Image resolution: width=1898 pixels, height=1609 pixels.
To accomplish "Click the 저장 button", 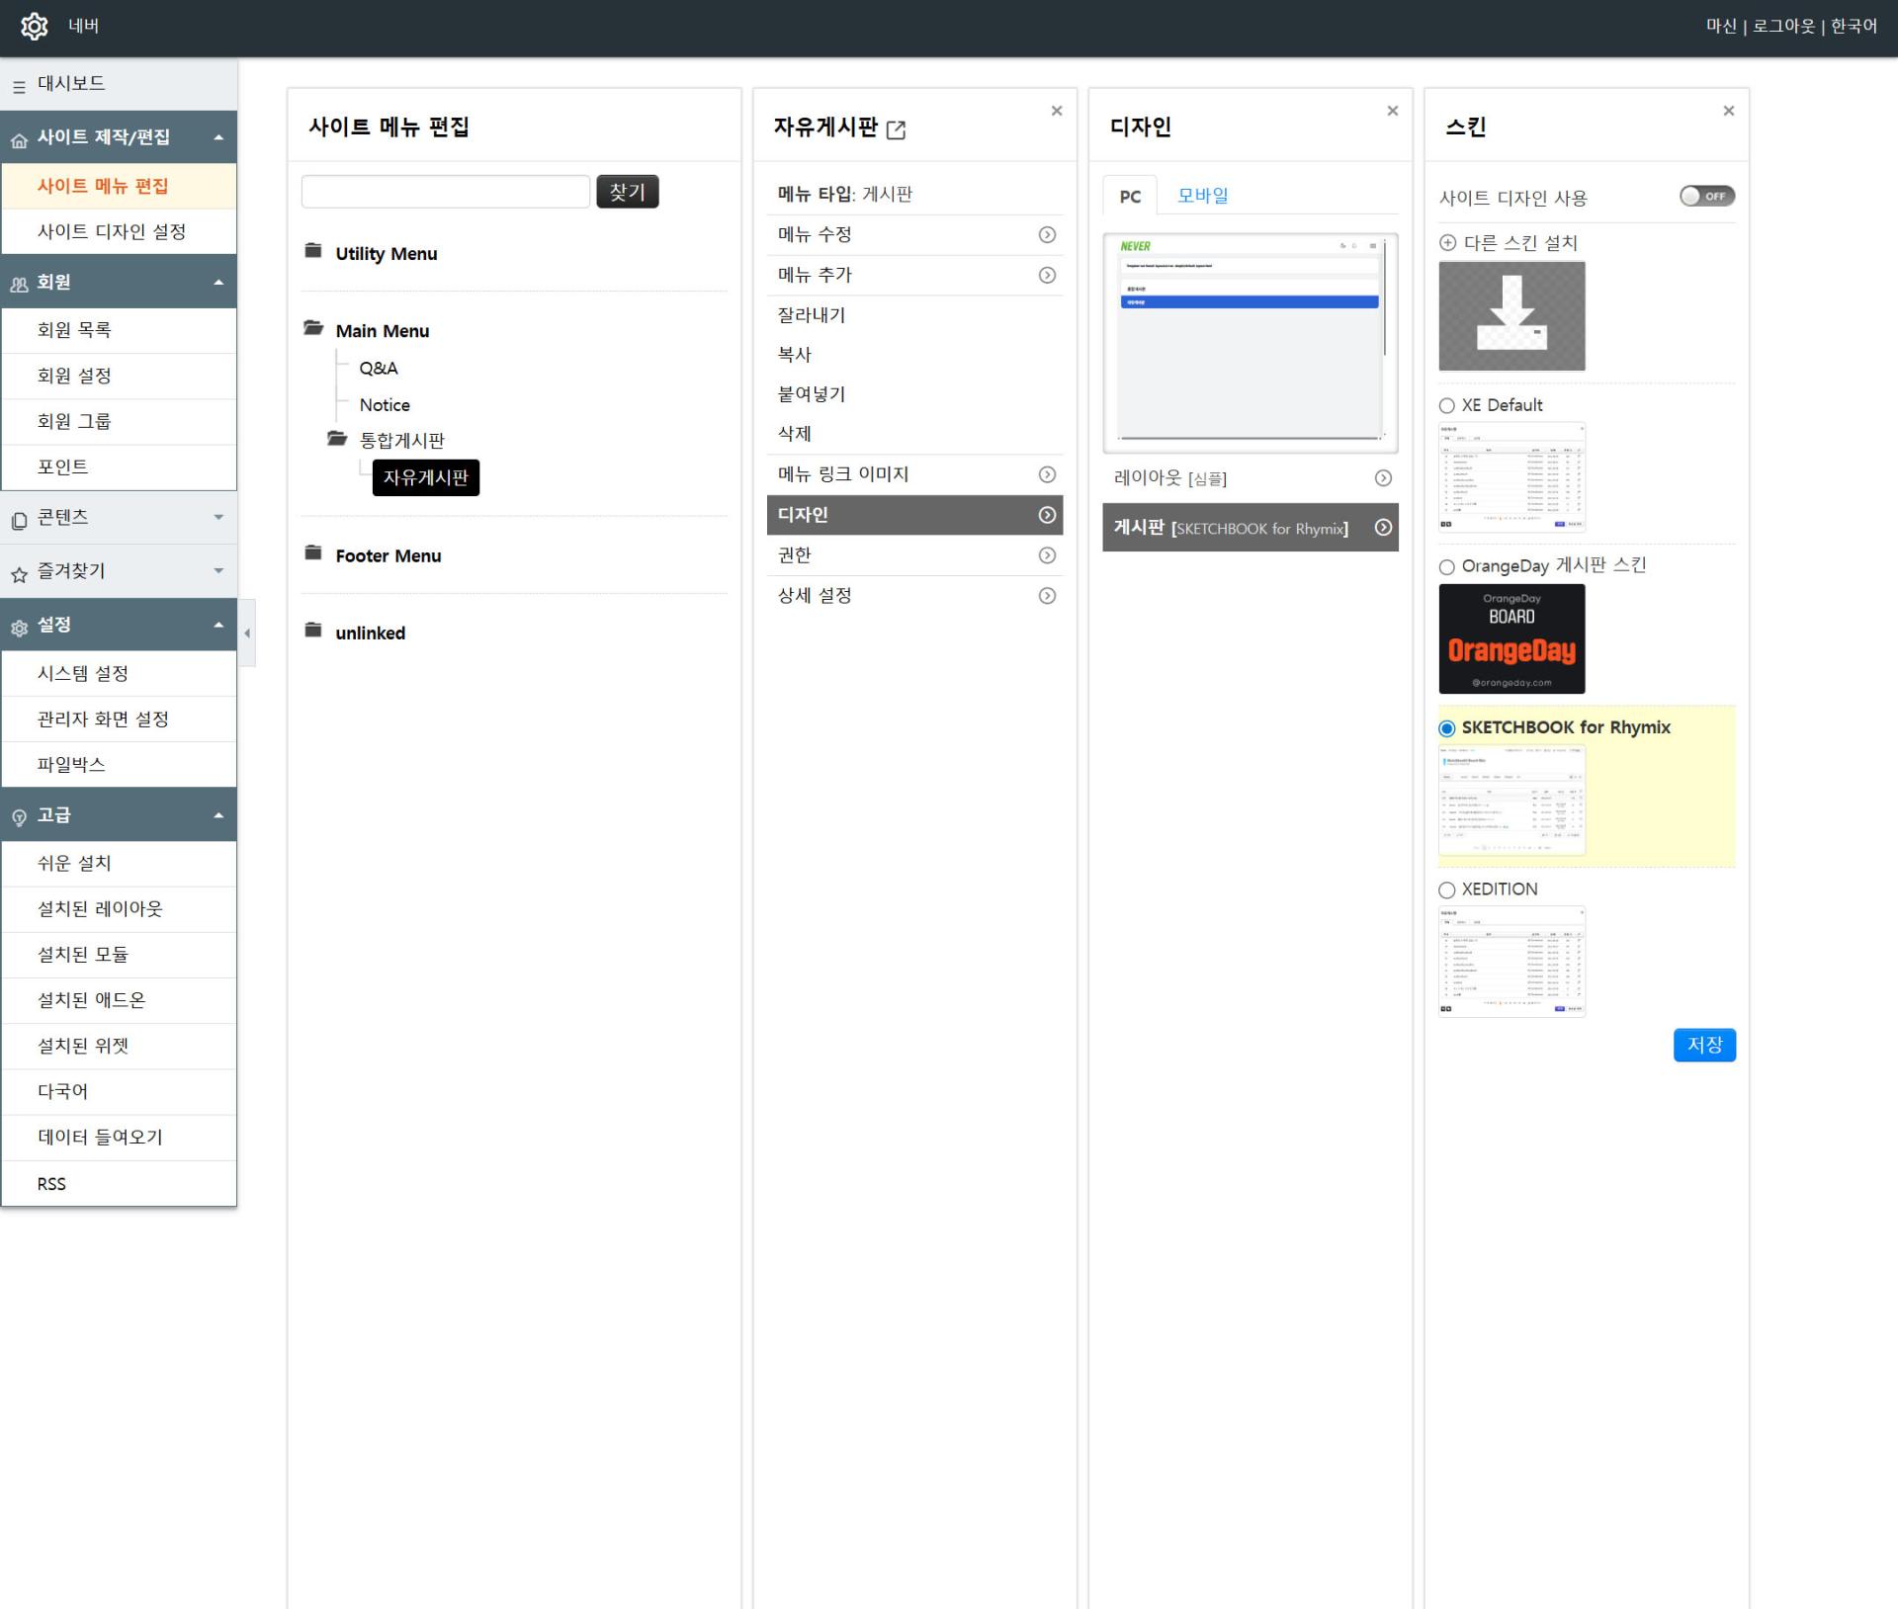I will pyautogui.click(x=1703, y=1045).
